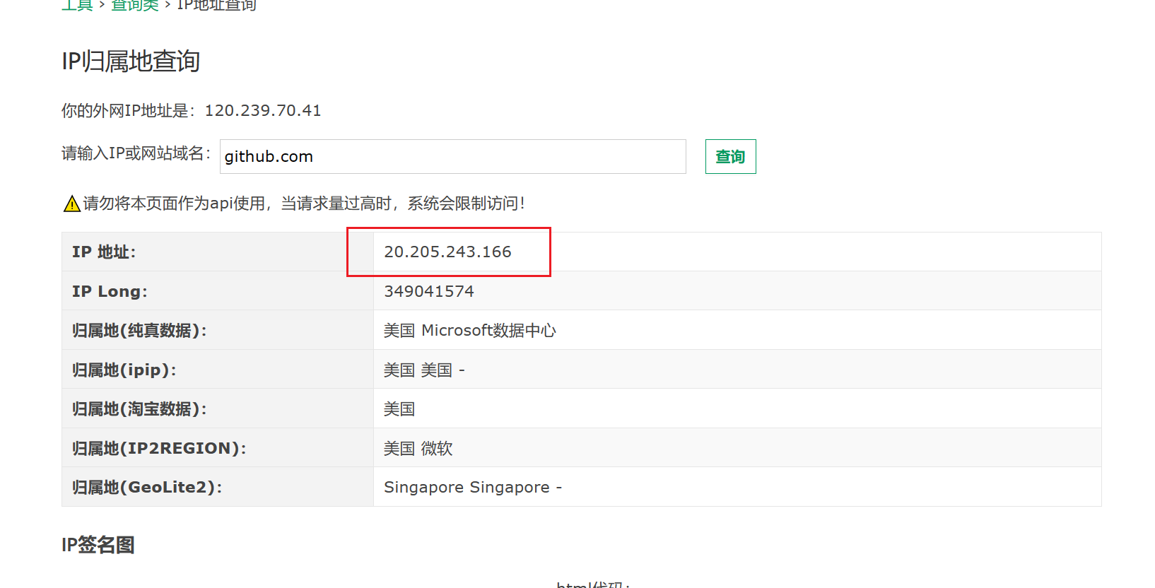
Task: Click the 归属地(ipip) row label
Action: click(x=124, y=370)
